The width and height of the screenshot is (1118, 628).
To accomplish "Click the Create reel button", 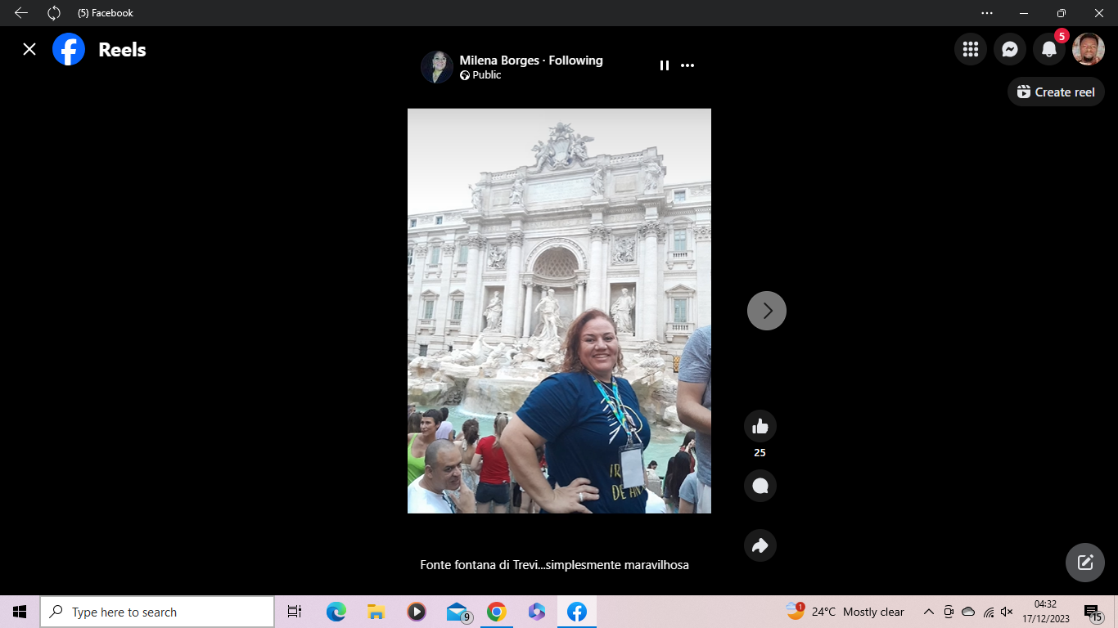I will pyautogui.click(x=1056, y=92).
